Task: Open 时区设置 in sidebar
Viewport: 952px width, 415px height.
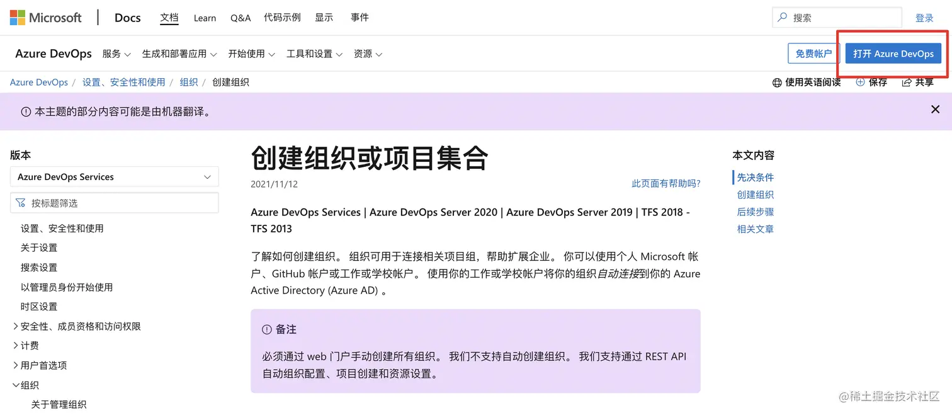Action: pyautogui.click(x=39, y=307)
